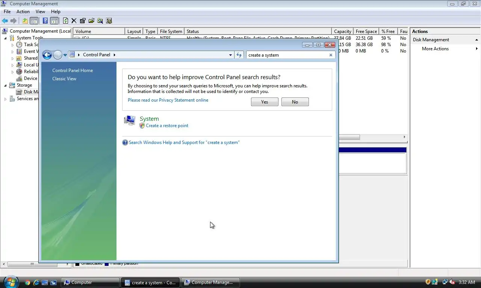
Task: Click the Control Panel breadcrumb in address bar
Action: click(x=97, y=55)
